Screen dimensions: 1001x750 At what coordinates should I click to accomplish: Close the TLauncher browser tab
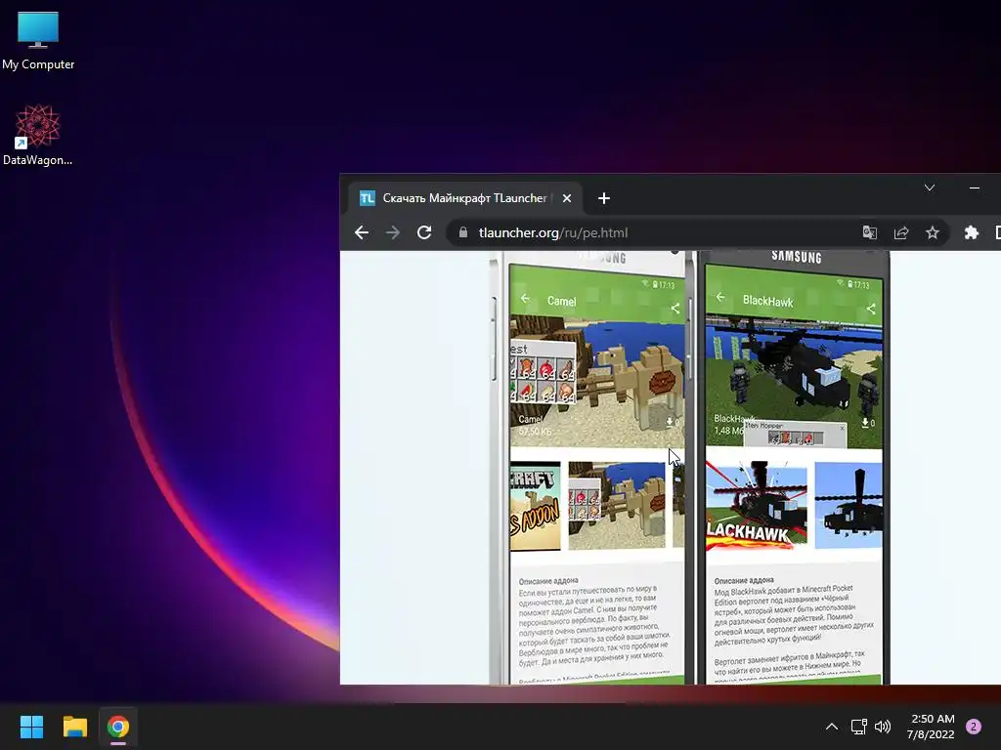pyautogui.click(x=566, y=198)
